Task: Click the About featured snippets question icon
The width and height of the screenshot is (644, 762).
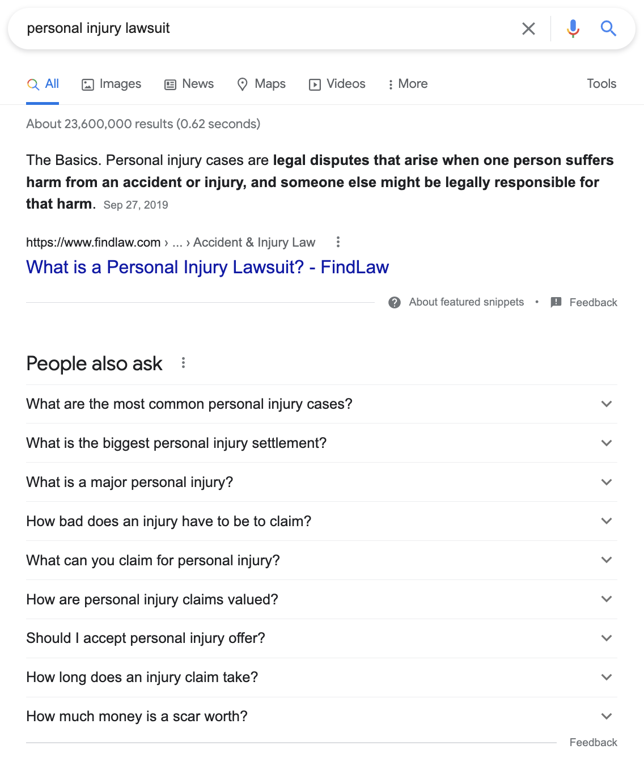Action: [395, 302]
